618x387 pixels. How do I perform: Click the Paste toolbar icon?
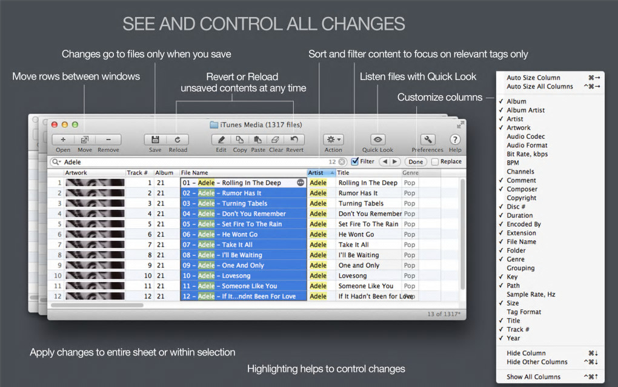[x=257, y=140]
